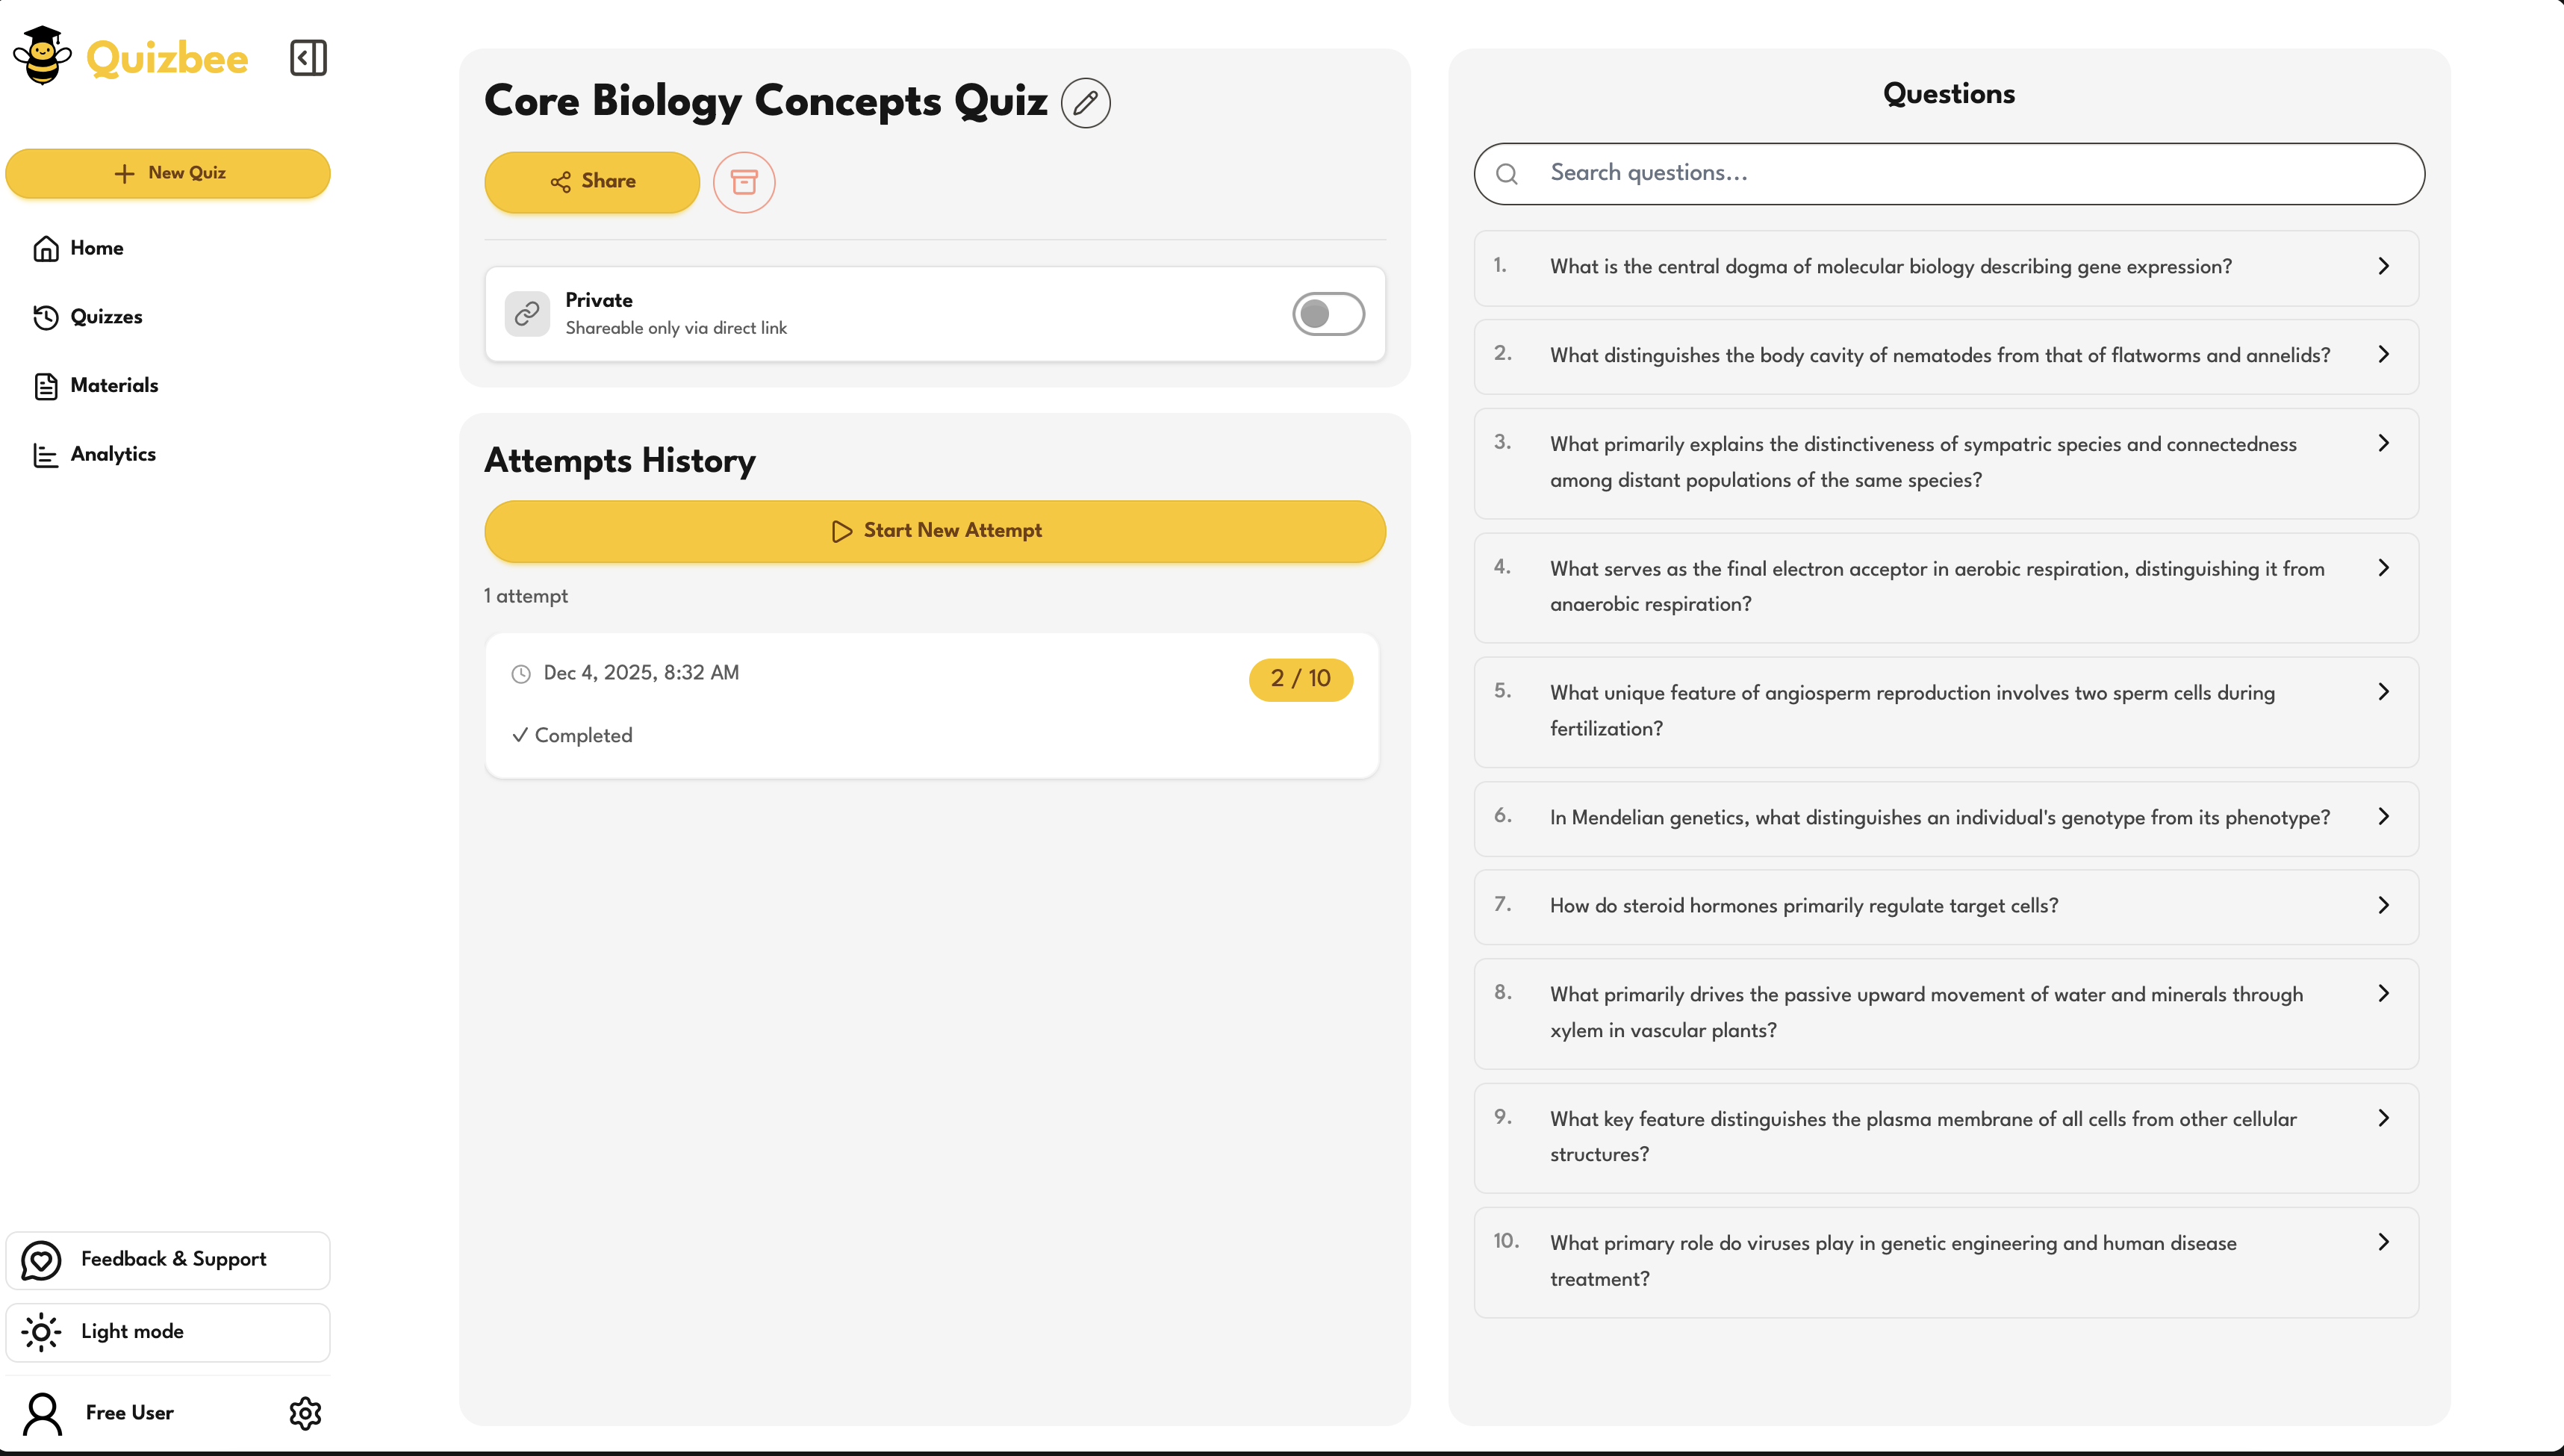Open the Home menu item

click(96, 248)
